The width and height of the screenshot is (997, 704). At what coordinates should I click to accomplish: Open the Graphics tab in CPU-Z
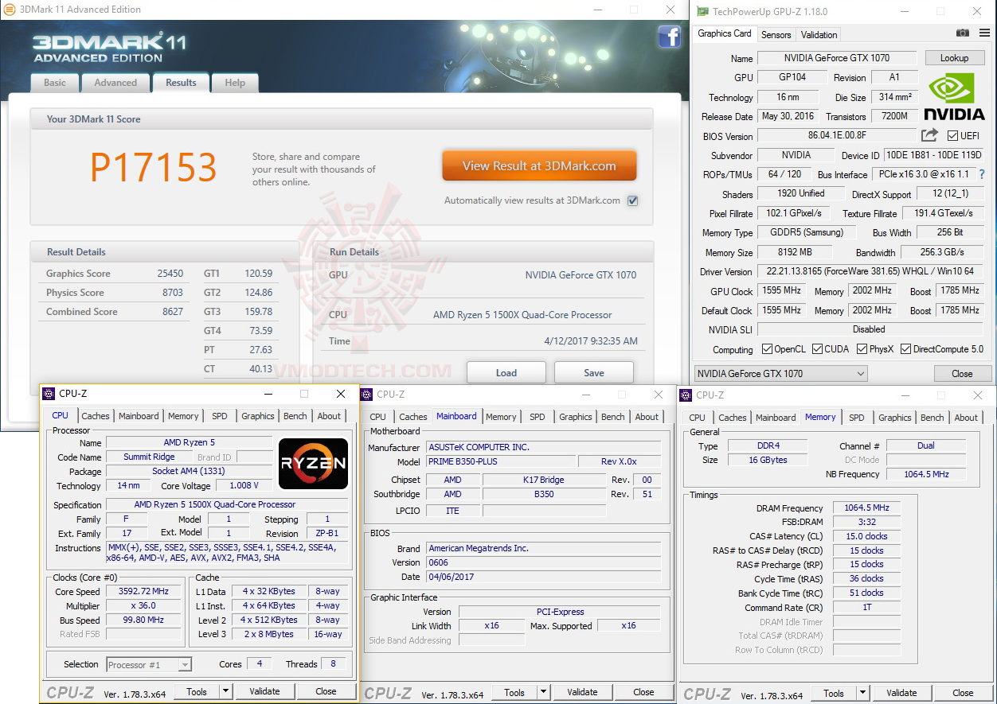coord(257,415)
